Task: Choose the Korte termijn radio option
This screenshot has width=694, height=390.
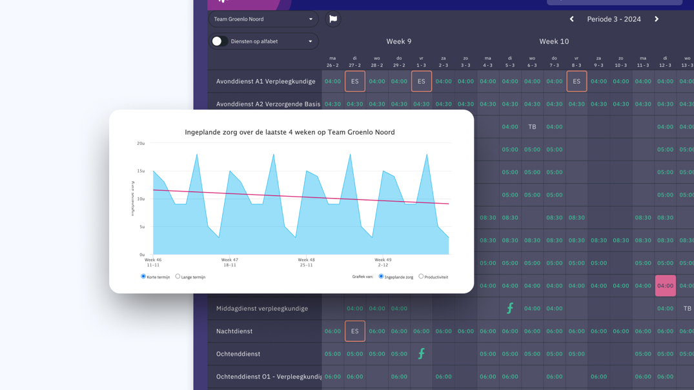Action: [143, 277]
